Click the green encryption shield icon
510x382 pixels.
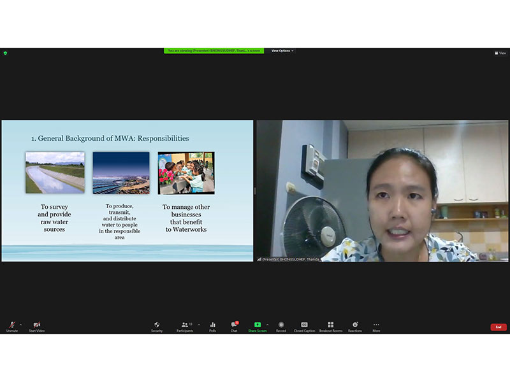[x=5, y=53]
